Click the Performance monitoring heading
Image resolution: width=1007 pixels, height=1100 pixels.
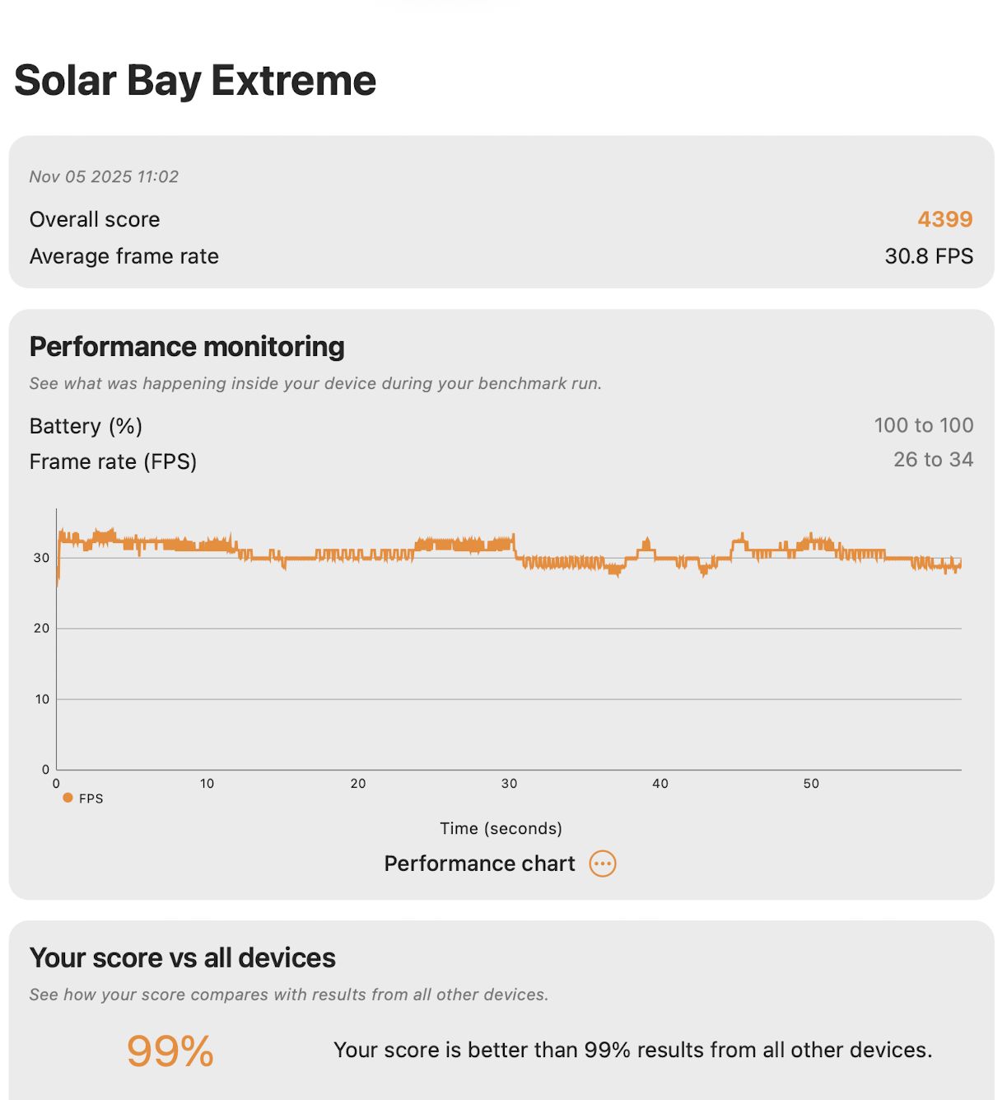point(187,347)
